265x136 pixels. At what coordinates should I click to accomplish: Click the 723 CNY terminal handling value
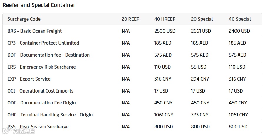[200, 115]
